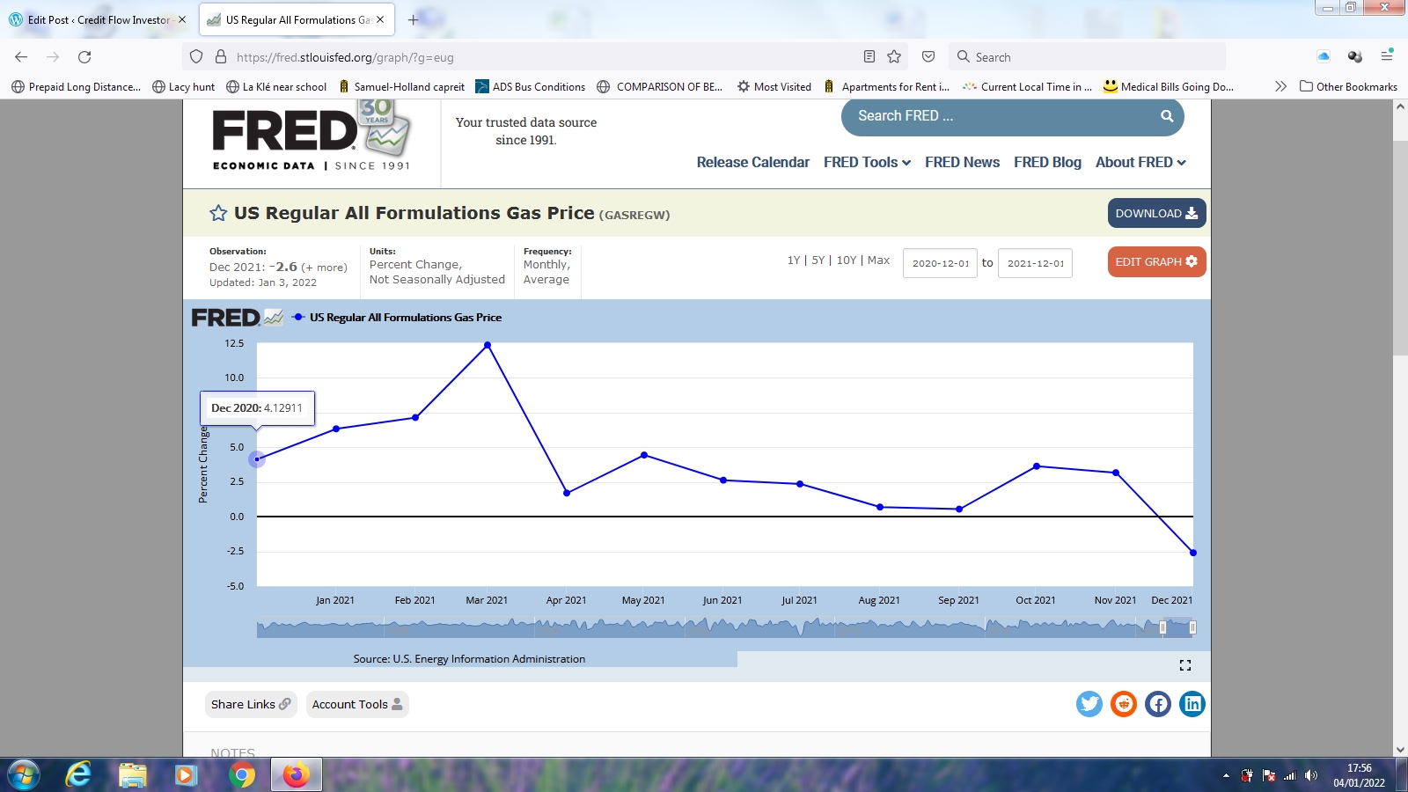Click the favorite star beside the graph title
This screenshot has width=1408, height=792.
pyautogui.click(x=218, y=213)
